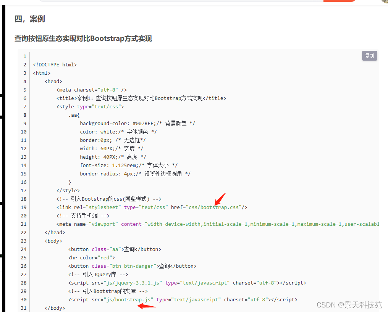388x312 pixels.
Task: Click the opening <head> tag on line 4
Action: [53, 82]
